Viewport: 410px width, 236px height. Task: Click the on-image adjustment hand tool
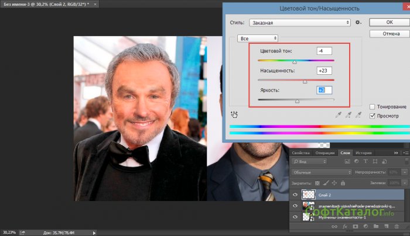235,115
